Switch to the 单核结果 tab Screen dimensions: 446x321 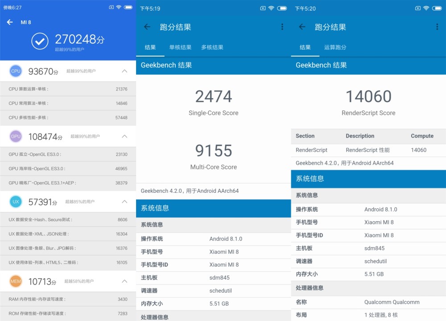[x=180, y=47]
